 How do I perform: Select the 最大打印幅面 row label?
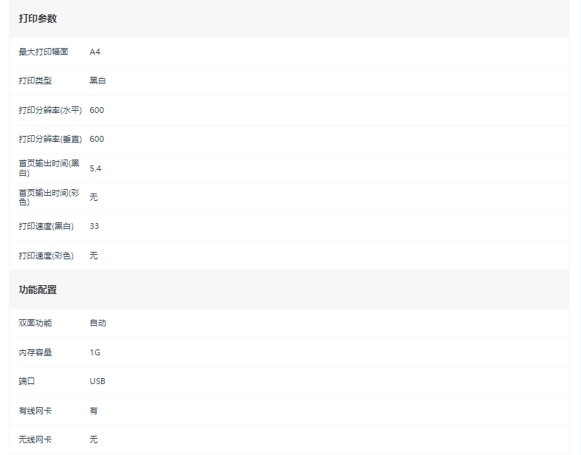[44, 52]
